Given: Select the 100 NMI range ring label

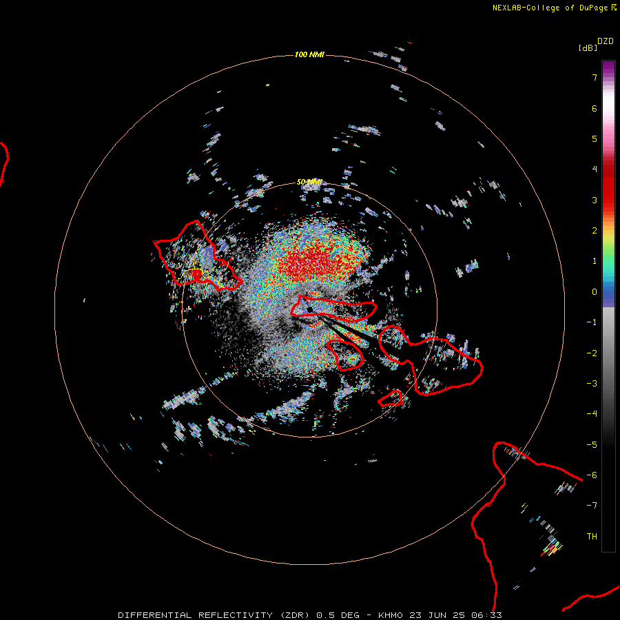Looking at the screenshot, I should pyautogui.click(x=309, y=54).
